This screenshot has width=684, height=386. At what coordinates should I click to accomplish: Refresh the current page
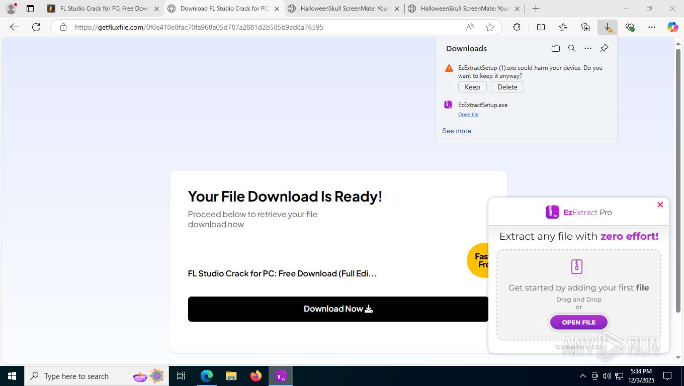[36, 27]
